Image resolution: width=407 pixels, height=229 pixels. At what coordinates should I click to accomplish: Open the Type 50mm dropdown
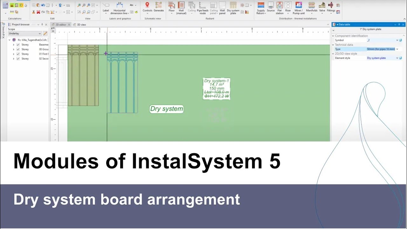click(x=397, y=49)
